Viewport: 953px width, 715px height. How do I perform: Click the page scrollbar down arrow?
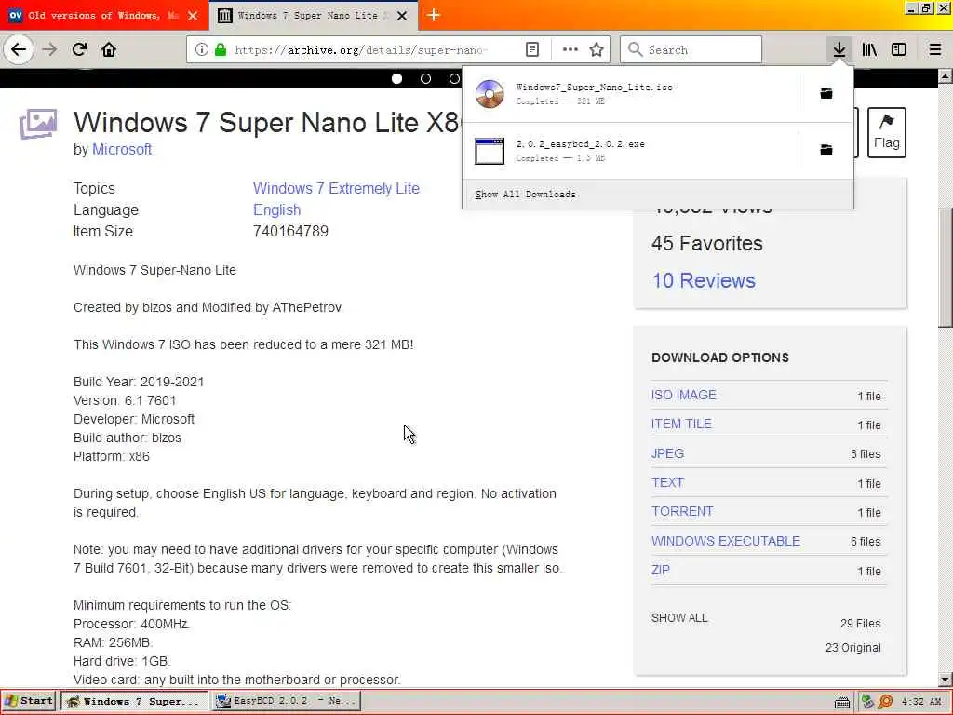click(x=946, y=680)
